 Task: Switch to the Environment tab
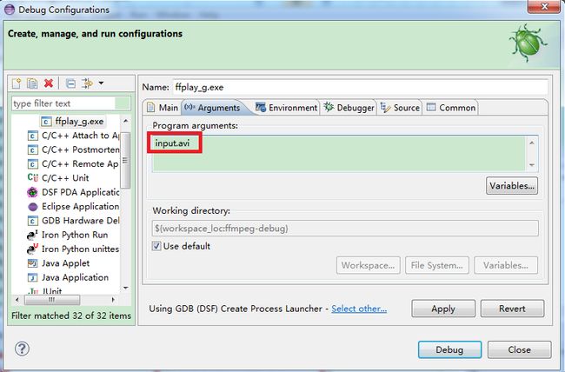tap(287, 108)
